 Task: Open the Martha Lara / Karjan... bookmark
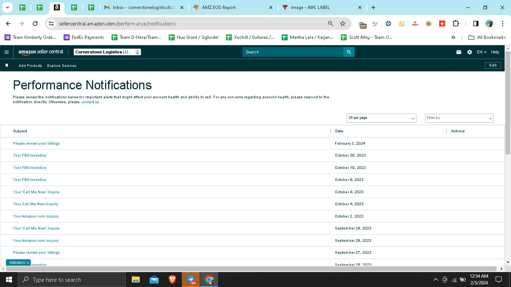pyautogui.click(x=307, y=37)
